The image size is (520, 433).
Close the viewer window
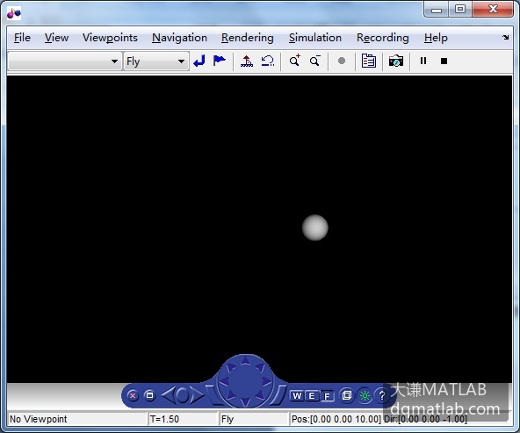point(493,10)
